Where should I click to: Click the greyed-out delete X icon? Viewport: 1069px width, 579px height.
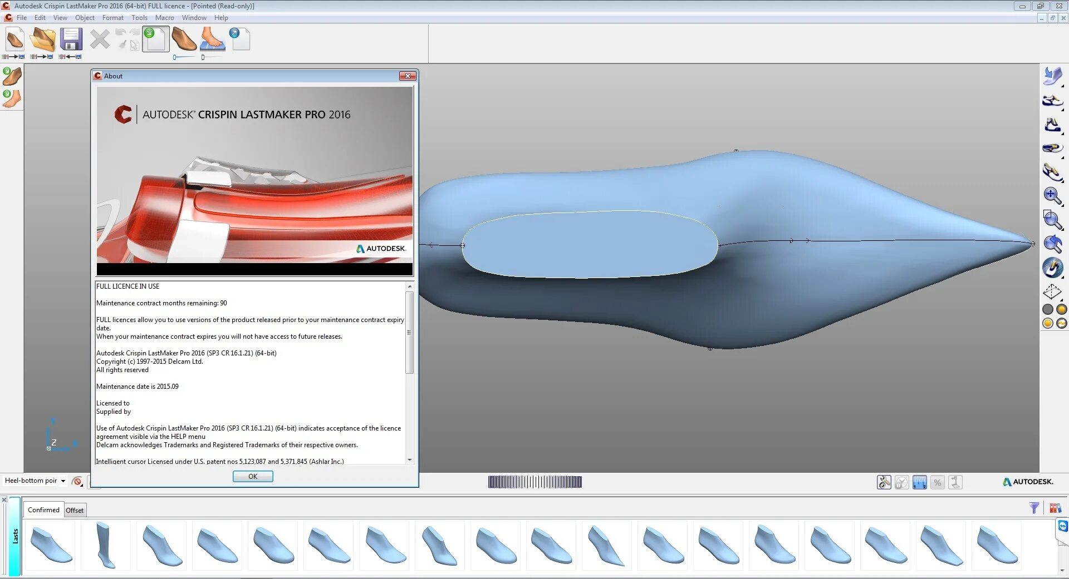coord(100,39)
